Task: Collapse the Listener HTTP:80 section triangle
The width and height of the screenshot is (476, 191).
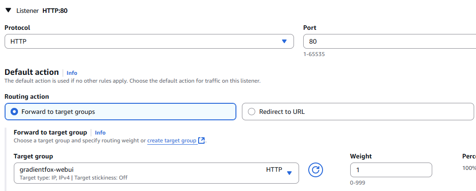Action: (8, 10)
